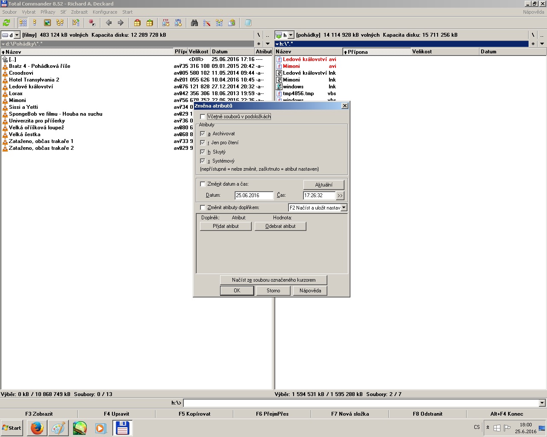Open the FTP connect toolbar icon
Image resolution: width=547 pixels, height=437 pixels.
(166, 23)
